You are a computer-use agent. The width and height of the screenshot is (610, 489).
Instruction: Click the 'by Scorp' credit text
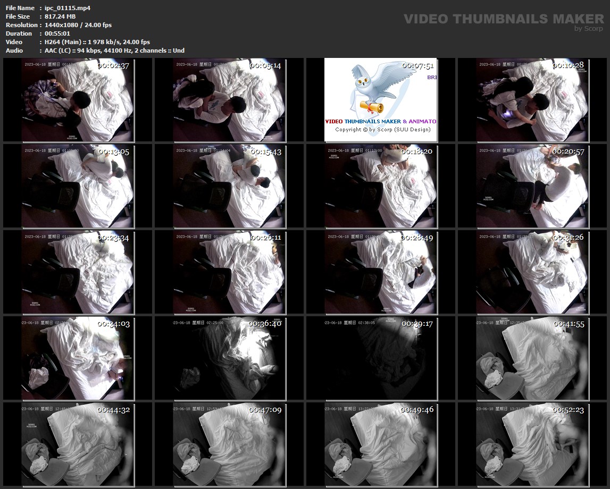[x=588, y=29]
